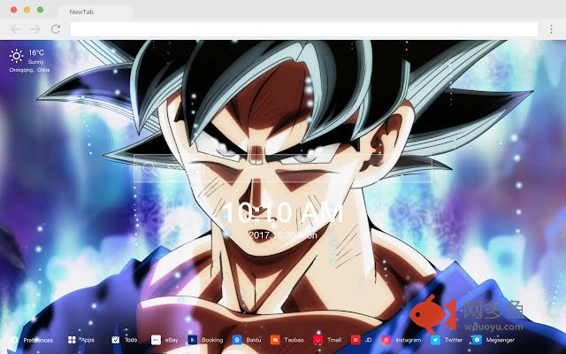This screenshot has width=566, height=354.
Task: Click the green window maximize button
Action: [41, 10]
